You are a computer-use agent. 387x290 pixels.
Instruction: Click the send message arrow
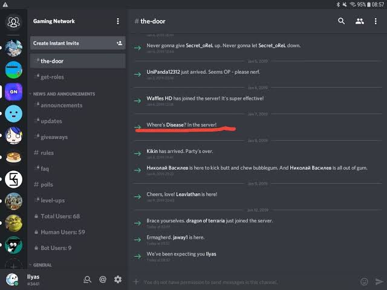pyautogui.click(x=379, y=282)
